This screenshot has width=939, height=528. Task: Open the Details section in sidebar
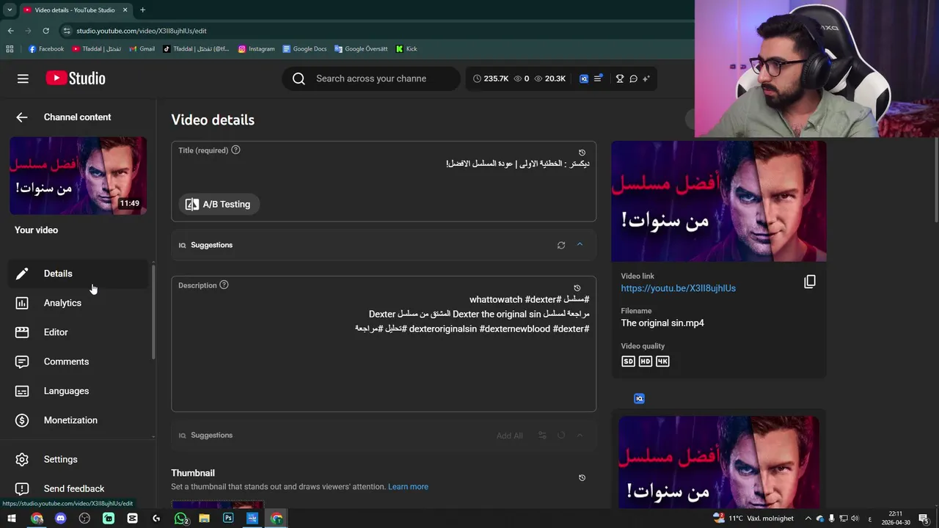pos(78,274)
